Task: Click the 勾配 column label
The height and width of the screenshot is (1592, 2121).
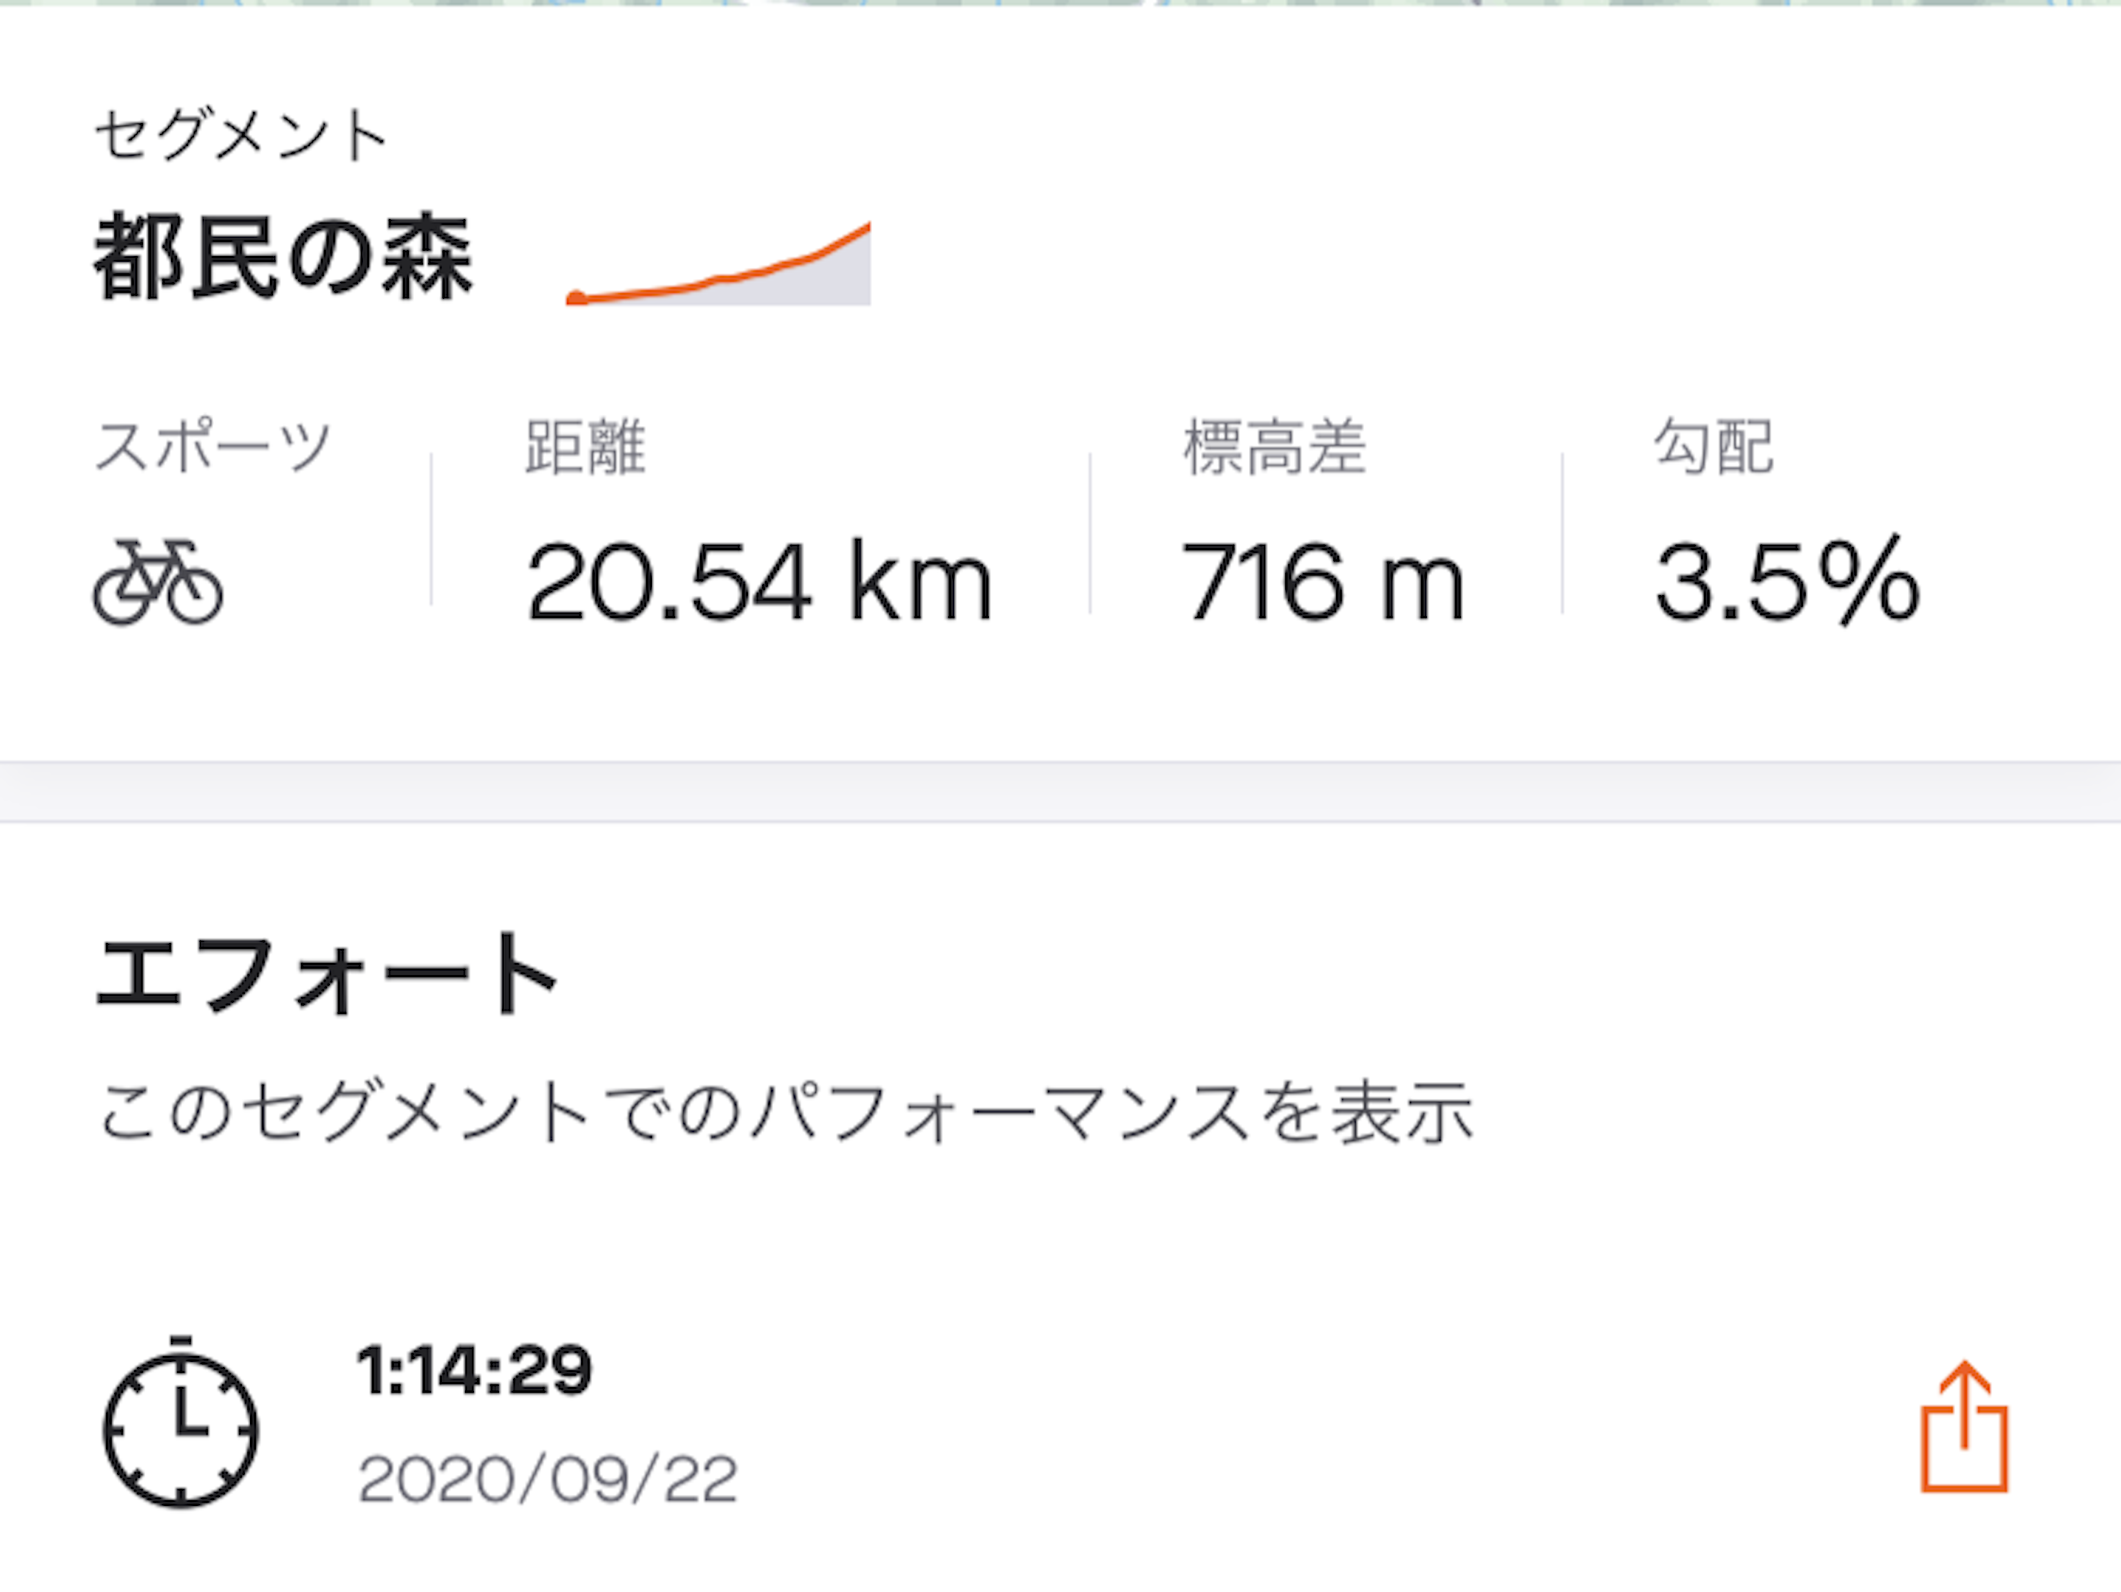Action: [1714, 447]
